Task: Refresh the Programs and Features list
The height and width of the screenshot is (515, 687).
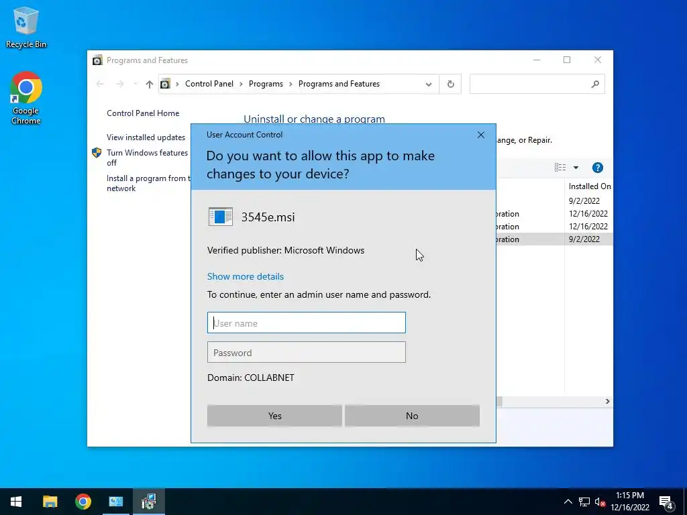Action: coord(450,84)
